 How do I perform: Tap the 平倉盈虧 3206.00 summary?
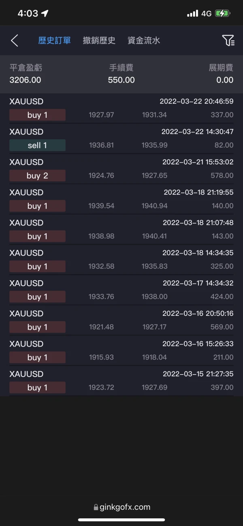pyautogui.click(x=26, y=74)
